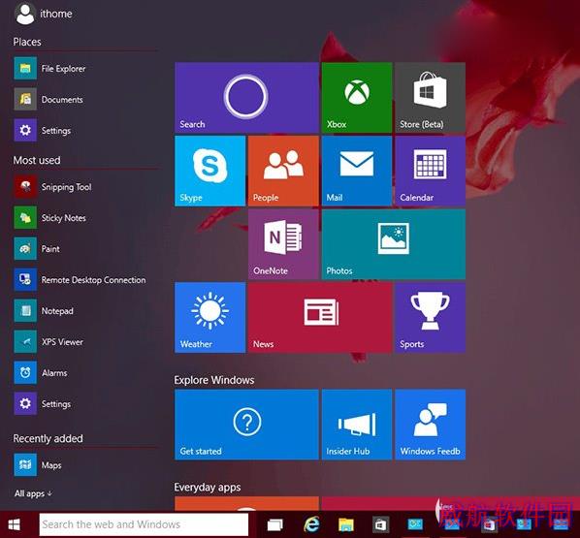
Task: Launch the OneNote tile
Action: coord(283,244)
